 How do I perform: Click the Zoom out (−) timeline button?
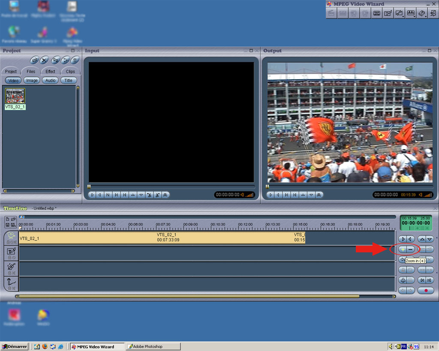pyautogui.click(x=411, y=249)
